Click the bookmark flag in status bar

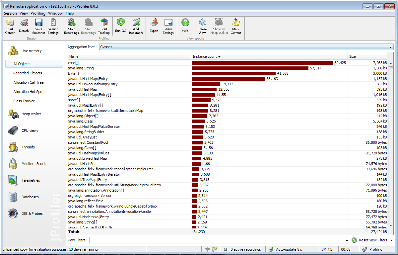pyautogui.click(x=214, y=249)
